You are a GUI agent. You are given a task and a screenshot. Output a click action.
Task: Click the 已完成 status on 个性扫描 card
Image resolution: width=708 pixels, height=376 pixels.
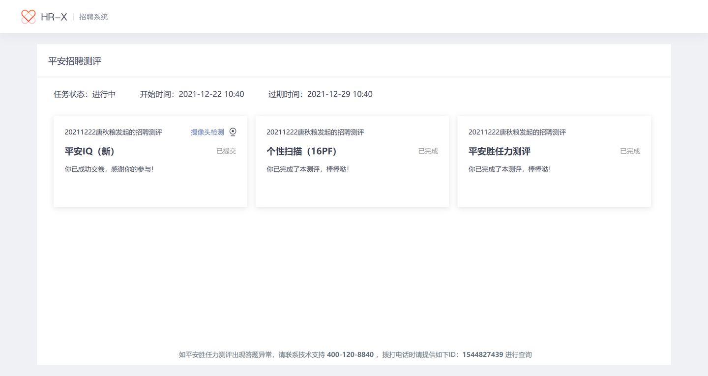coord(428,151)
